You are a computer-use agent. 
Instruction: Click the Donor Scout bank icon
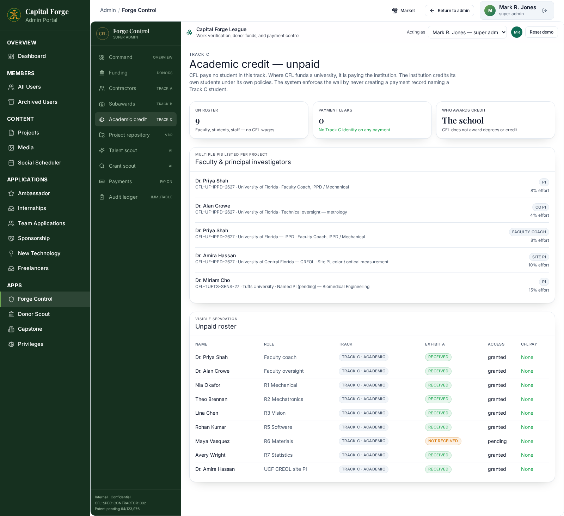pos(11,314)
